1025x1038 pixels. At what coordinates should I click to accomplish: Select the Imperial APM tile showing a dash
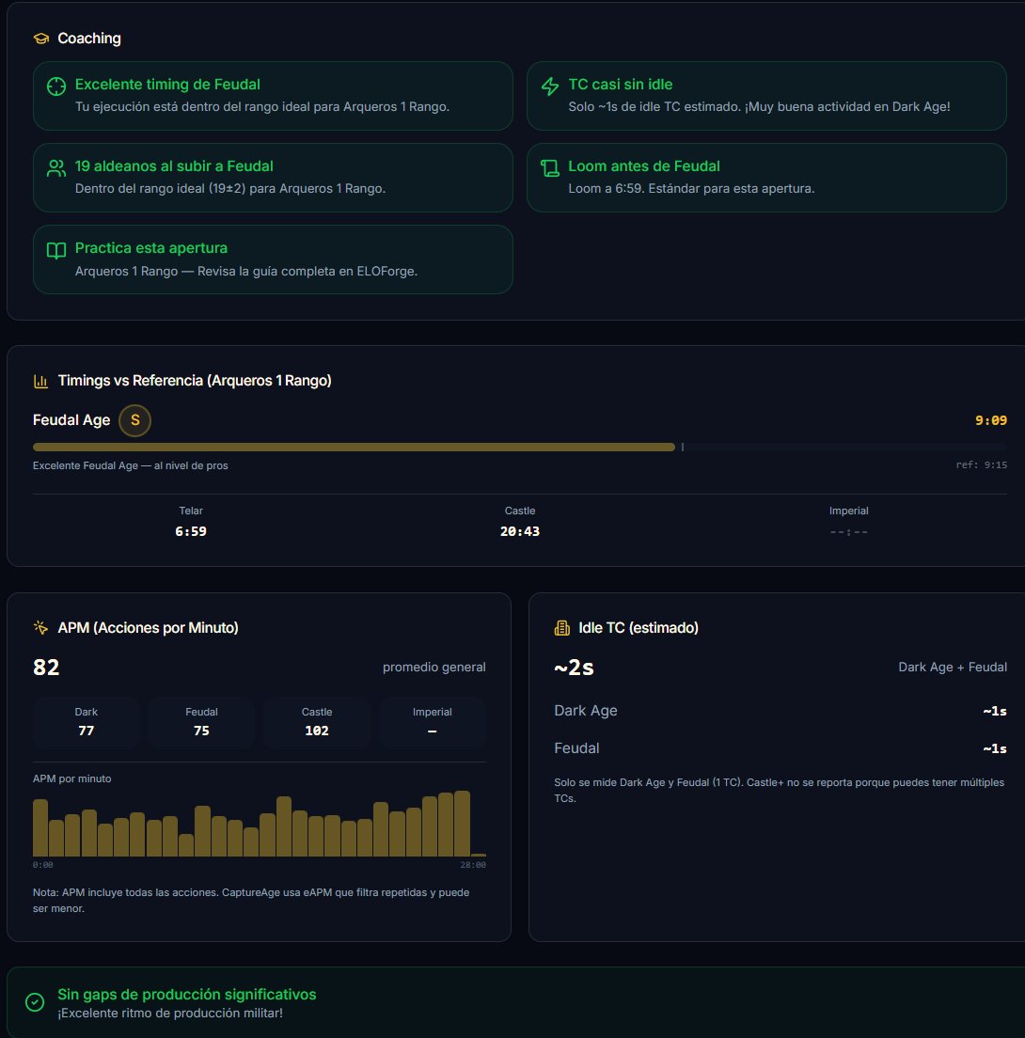pos(433,722)
